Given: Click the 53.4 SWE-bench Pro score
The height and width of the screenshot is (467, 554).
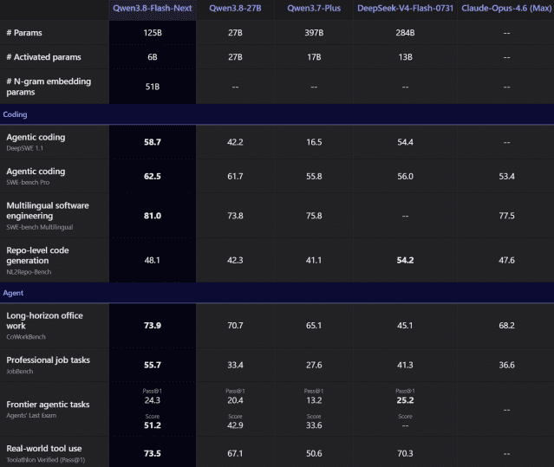Looking at the screenshot, I should coord(506,177).
